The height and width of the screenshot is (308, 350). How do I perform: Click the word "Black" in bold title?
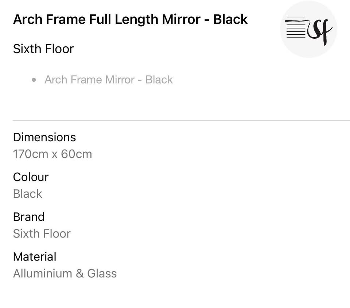click(x=230, y=19)
